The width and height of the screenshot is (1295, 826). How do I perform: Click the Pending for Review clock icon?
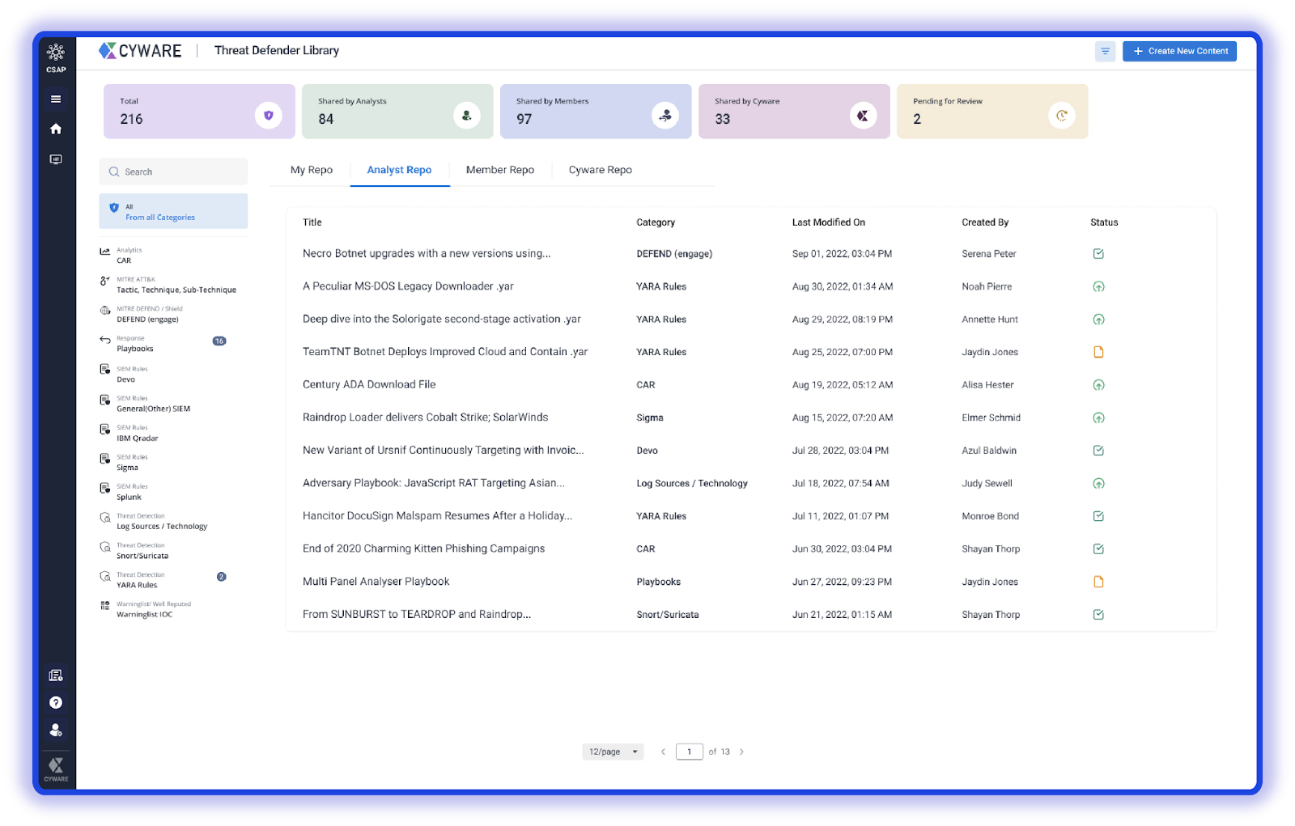1061,116
